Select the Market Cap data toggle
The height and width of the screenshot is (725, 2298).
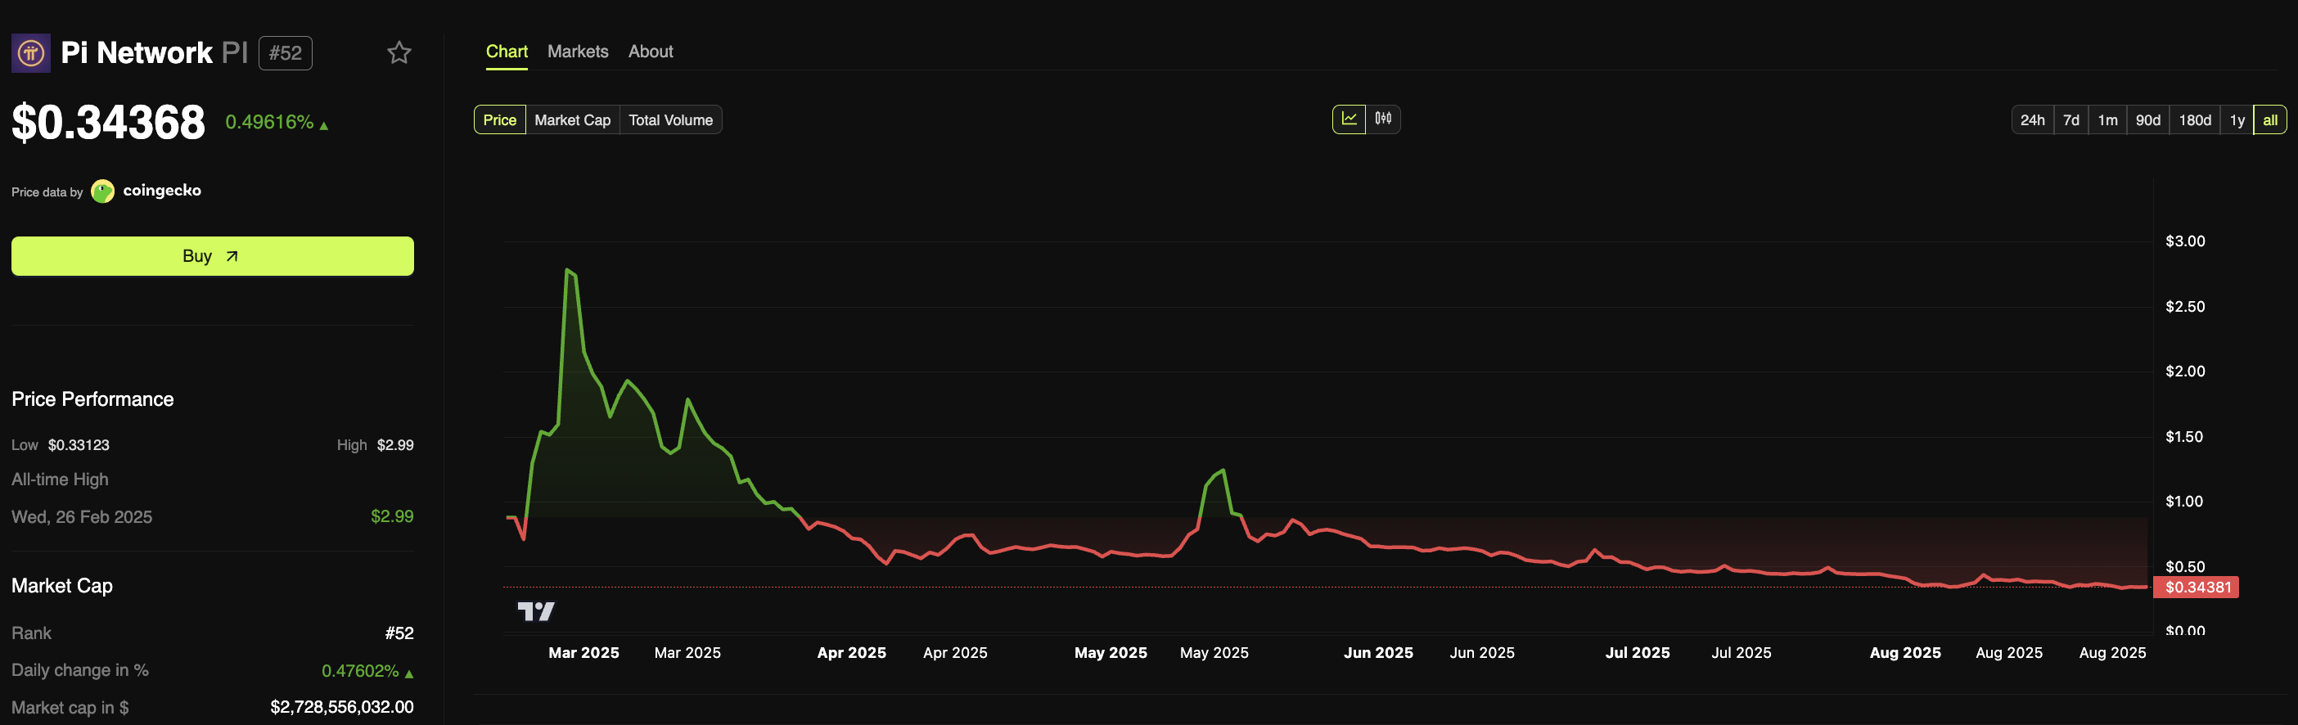pos(572,119)
